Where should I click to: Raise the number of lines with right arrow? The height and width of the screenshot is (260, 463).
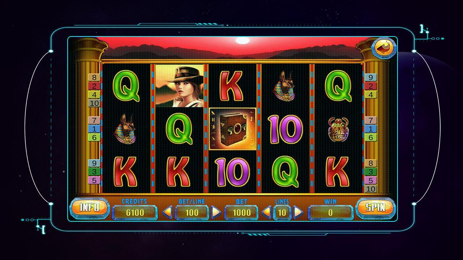click(298, 212)
